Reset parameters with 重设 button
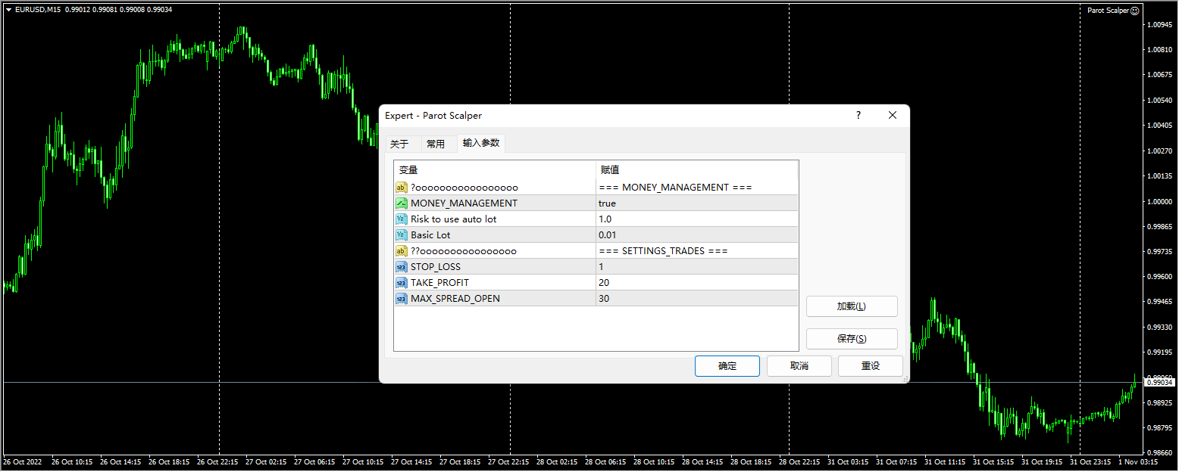The height and width of the screenshot is (472, 1179). (871, 366)
